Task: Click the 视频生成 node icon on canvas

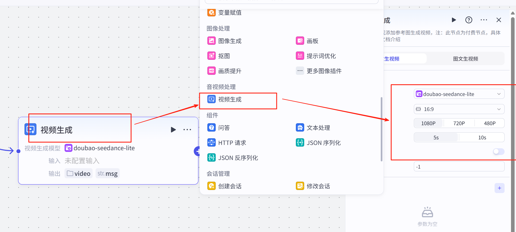Action: click(x=30, y=129)
